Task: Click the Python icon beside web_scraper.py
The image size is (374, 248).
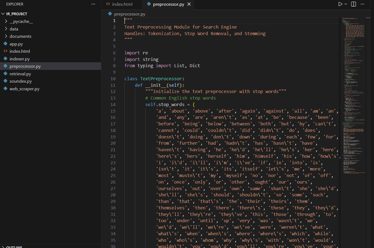Action: click(5, 89)
